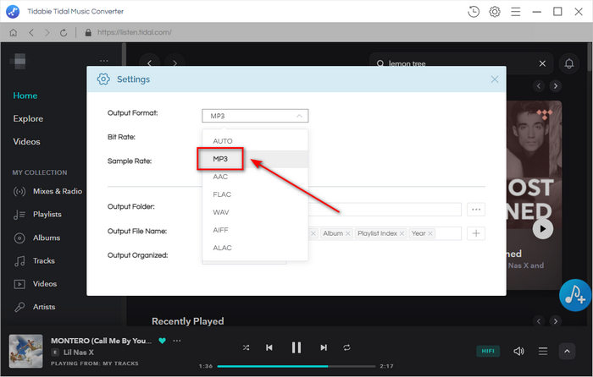This screenshot has height=377, width=593.
Task: Open Videos under Explore in sidebar
Action: click(26, 141)
